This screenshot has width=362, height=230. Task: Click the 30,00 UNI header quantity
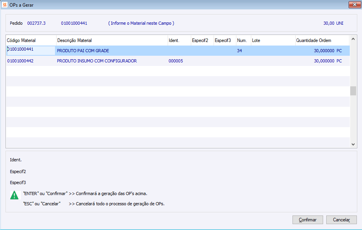[x=333, y=23]
